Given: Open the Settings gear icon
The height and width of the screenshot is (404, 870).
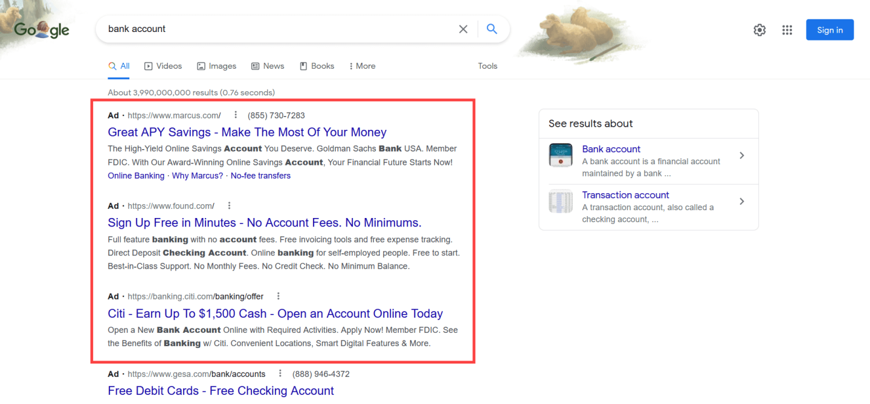Looking at the screenshot, I should [x=759, y=30].
